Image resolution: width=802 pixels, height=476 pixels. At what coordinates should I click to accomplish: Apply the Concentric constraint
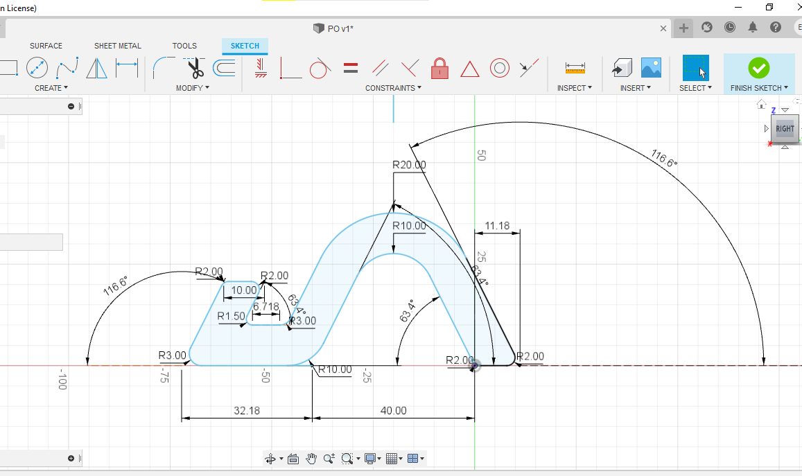500,68
